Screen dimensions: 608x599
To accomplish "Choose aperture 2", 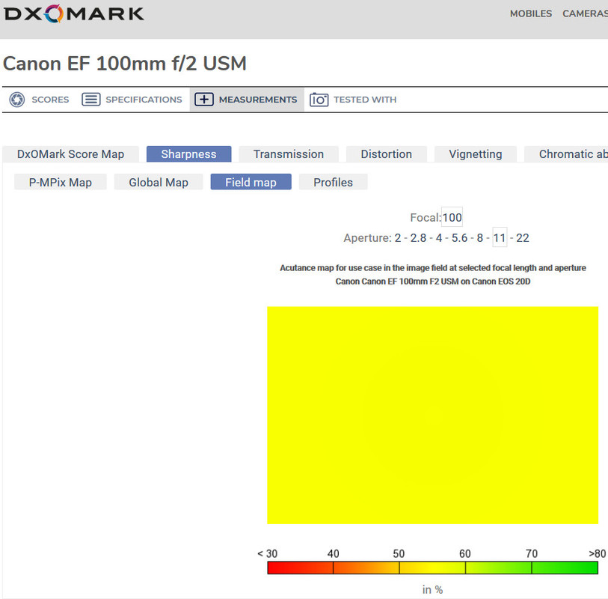I will click(398, 237).
